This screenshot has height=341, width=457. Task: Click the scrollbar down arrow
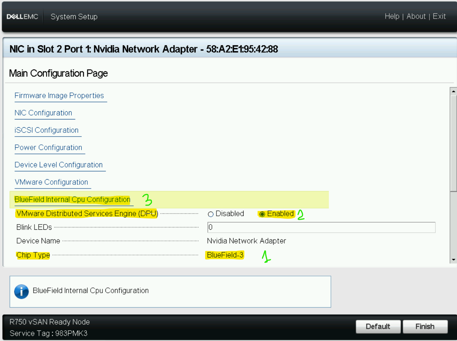click(453, 260)
